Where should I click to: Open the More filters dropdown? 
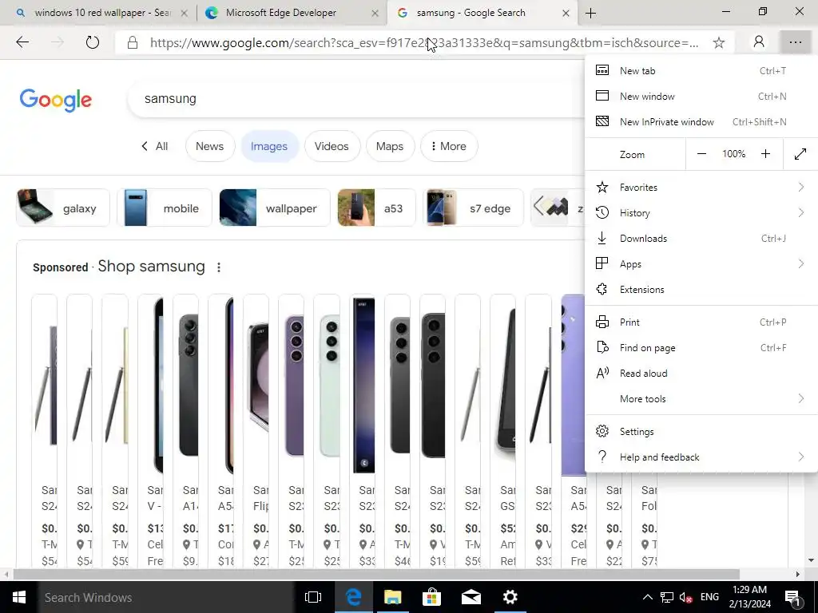pos(449,147)
